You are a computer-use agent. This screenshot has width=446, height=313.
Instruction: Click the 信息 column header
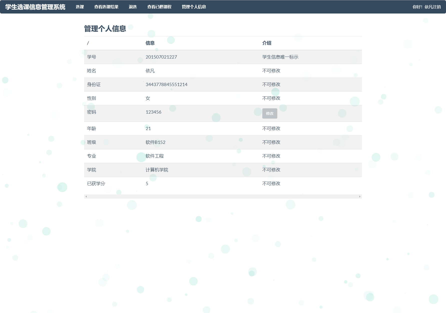(150, 43)
